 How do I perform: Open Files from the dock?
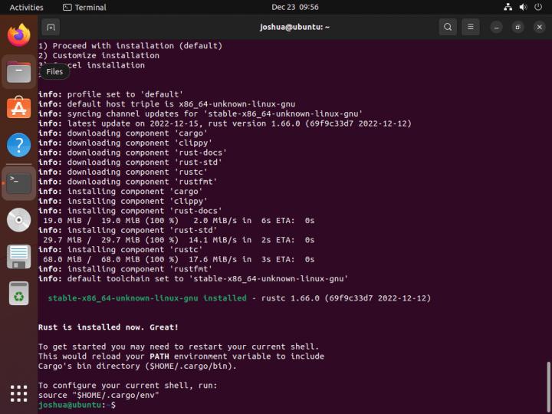tap(18, 72)
